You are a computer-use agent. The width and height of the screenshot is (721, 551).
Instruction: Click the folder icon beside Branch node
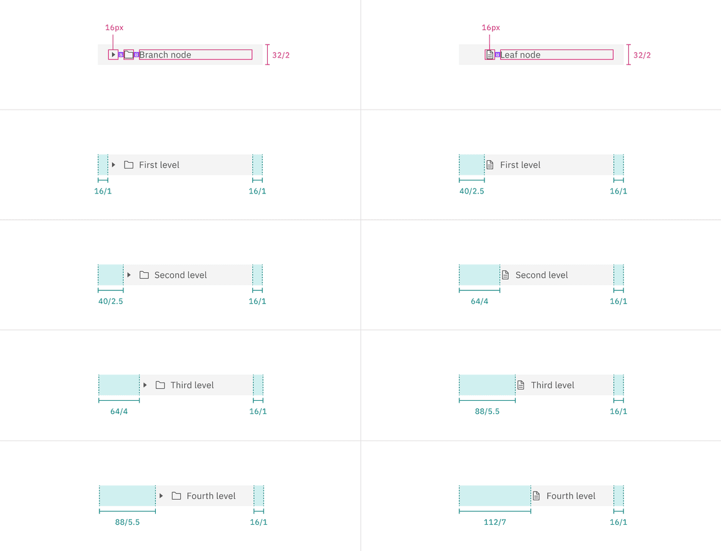pyautogui.click(x=129, y=55)
